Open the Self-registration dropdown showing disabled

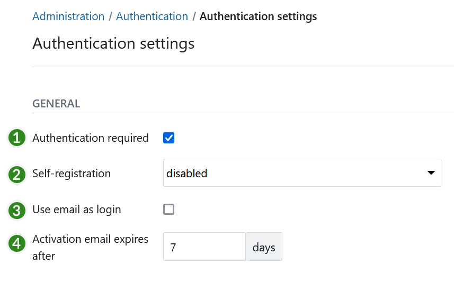[x=297, y=173]
